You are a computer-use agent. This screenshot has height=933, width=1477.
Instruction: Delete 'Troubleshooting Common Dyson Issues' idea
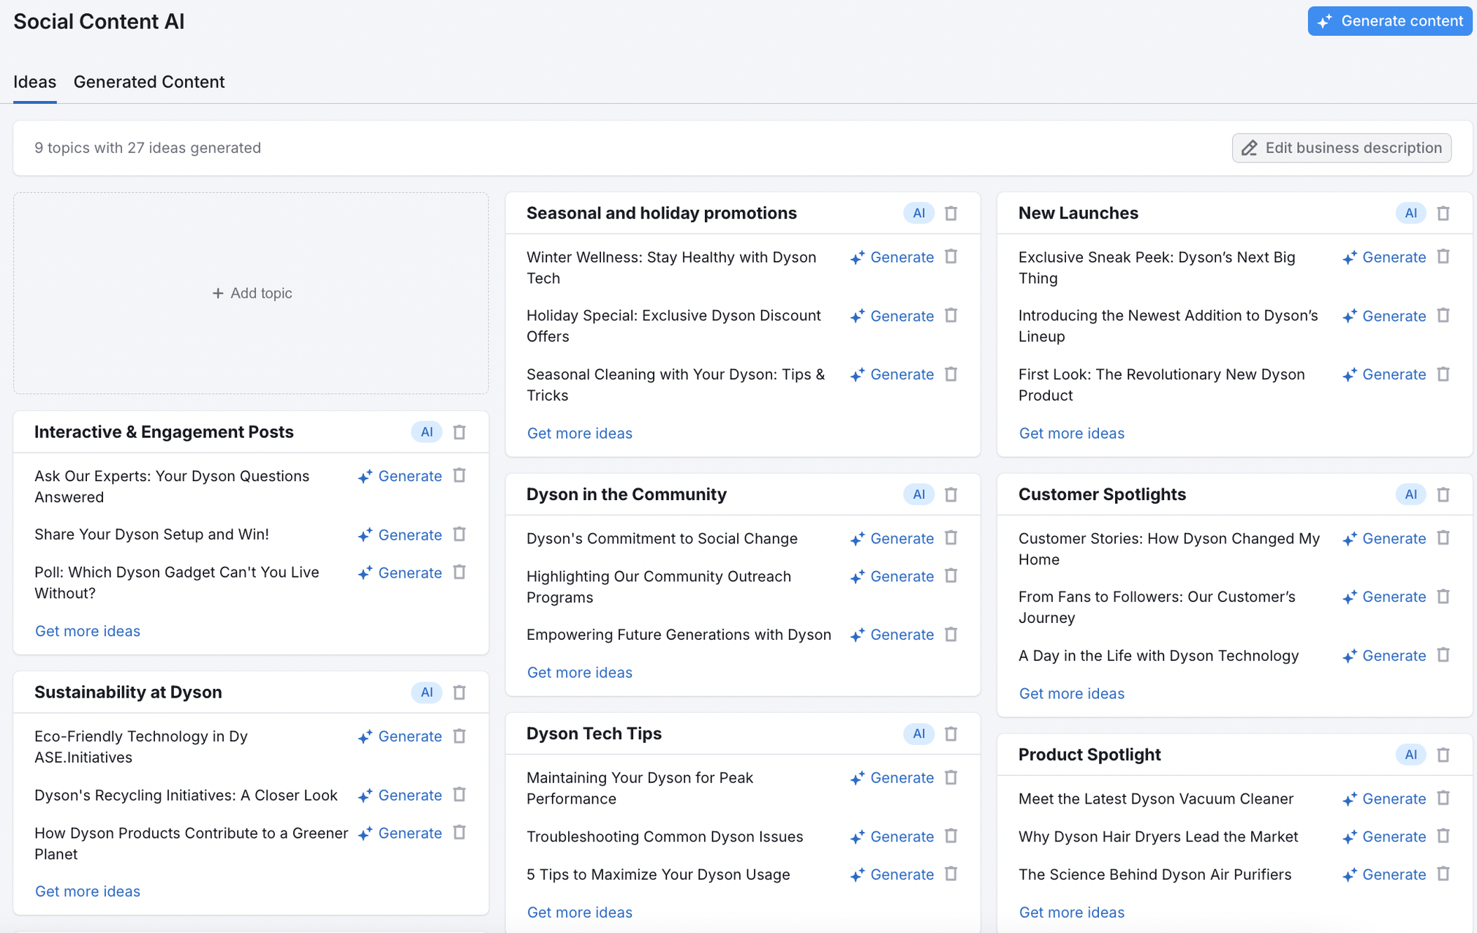tap(951, 836)
